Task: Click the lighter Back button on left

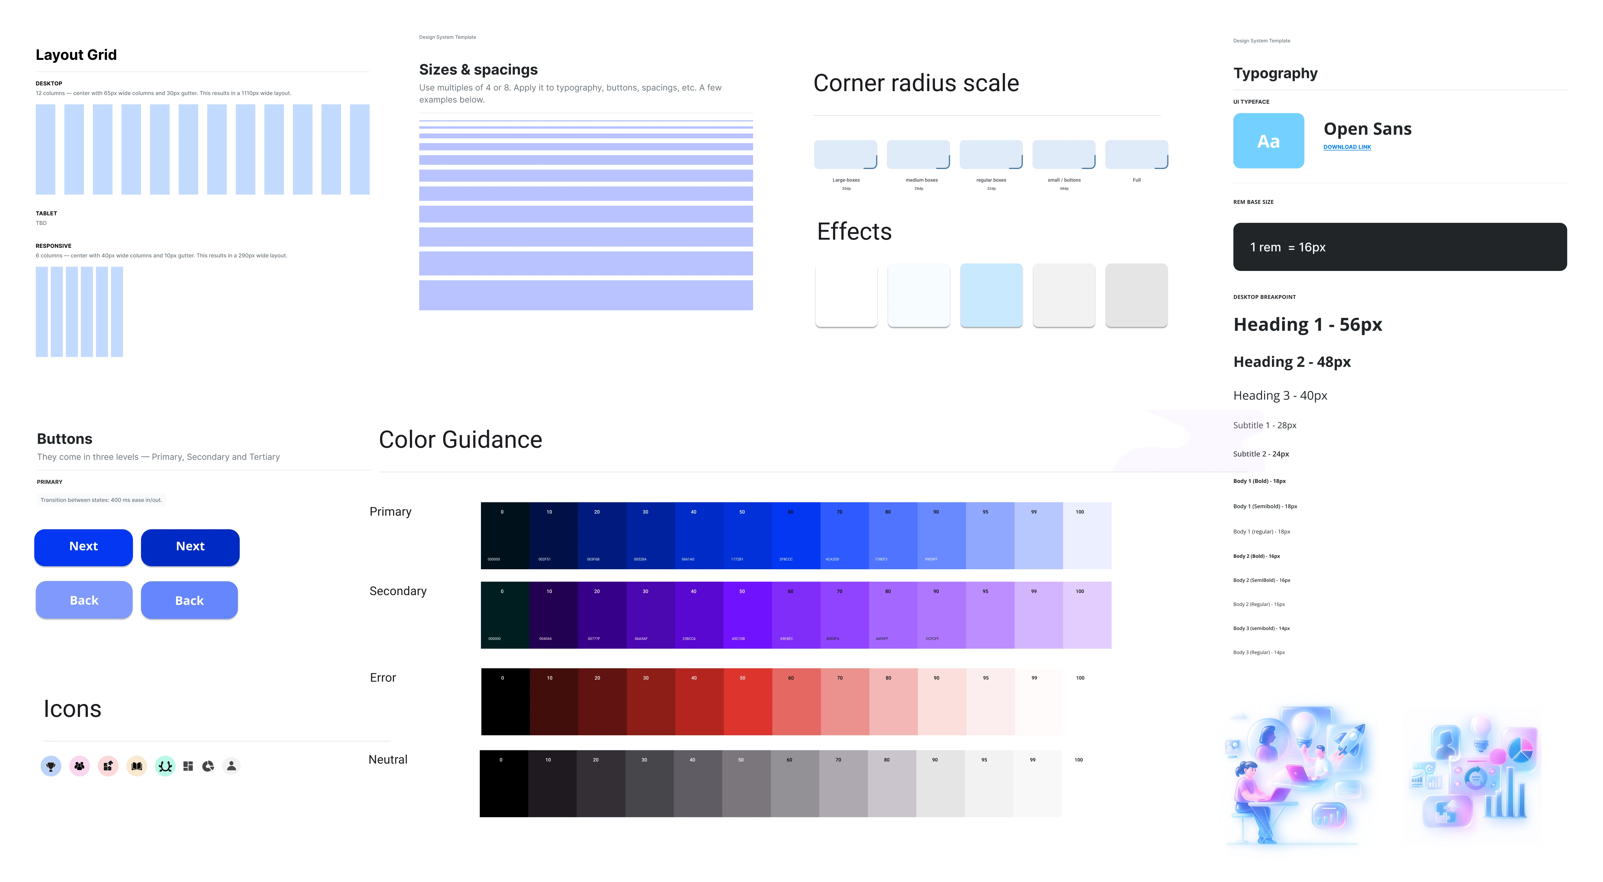Action: (84, 600)
